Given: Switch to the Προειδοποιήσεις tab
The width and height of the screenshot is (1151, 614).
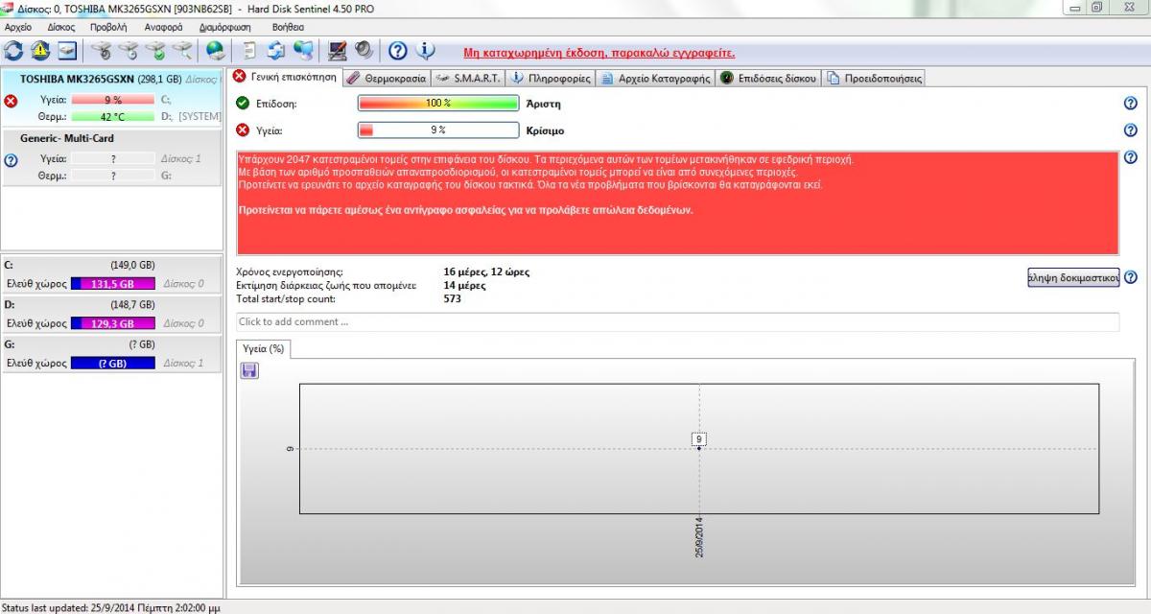Looking at the screenshot, I should pyautogui.click(x=874, y=78).
